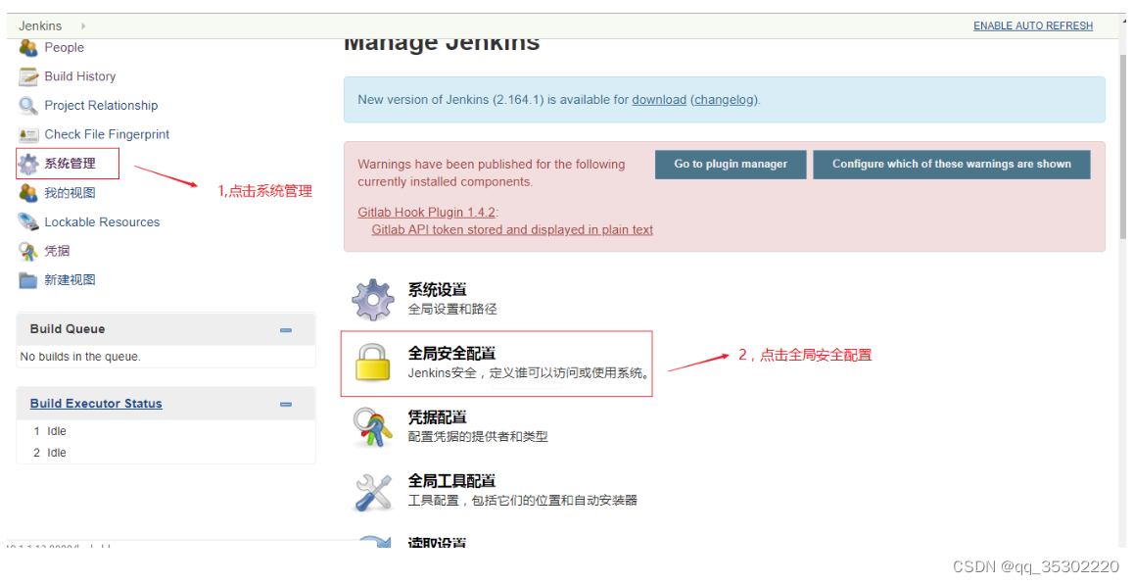Click the 凭据 sidebar keys icon
Viewport: 1134px width, 584px height.
click(x=28, y=251)
